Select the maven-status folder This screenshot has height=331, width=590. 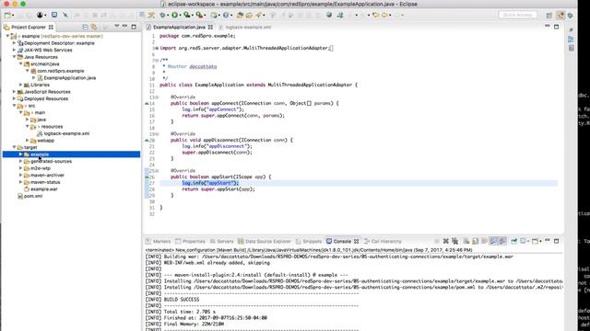pyautogui.click(x=45, y=182)
